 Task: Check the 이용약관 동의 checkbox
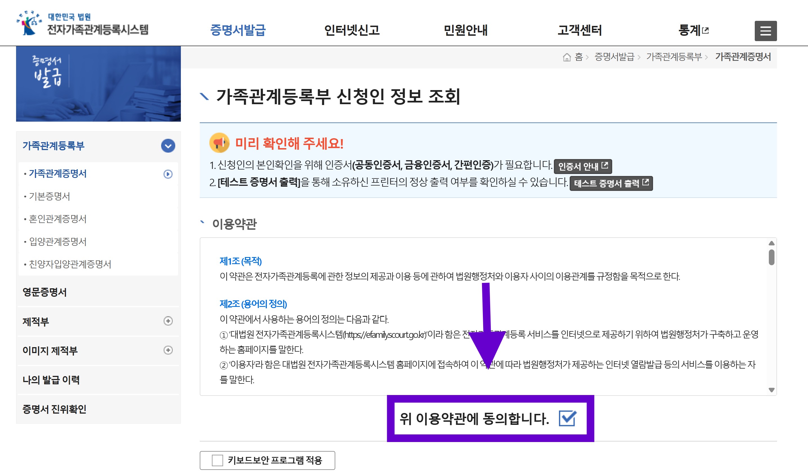point(567,418)
